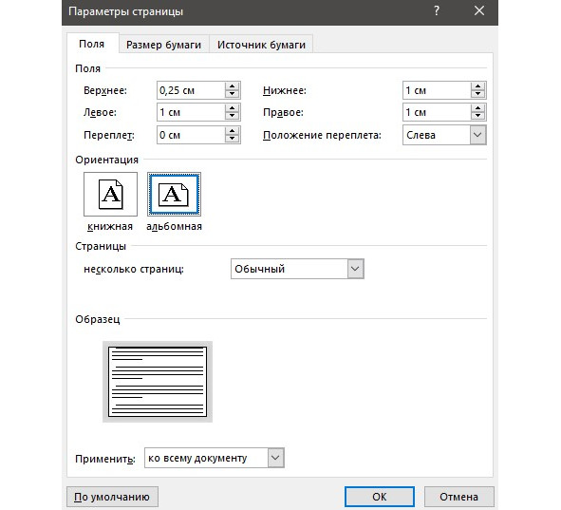This screenshot has height=510, width=561.
Task: Click the альбомная label text
Action: coord(175,226)
